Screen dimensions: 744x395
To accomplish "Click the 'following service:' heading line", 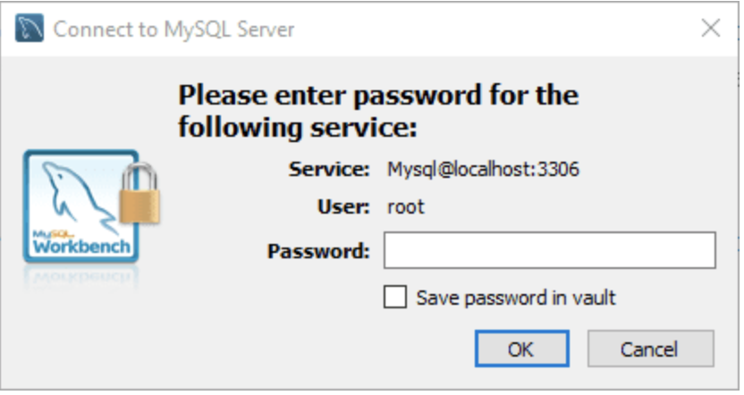I will pos(298,128).
